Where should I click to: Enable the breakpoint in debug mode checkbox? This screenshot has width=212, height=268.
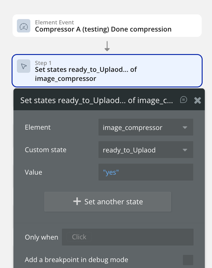tap(188, 260)
